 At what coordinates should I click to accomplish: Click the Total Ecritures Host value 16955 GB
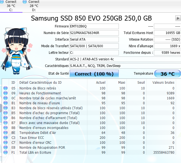(x=167, y=33)
